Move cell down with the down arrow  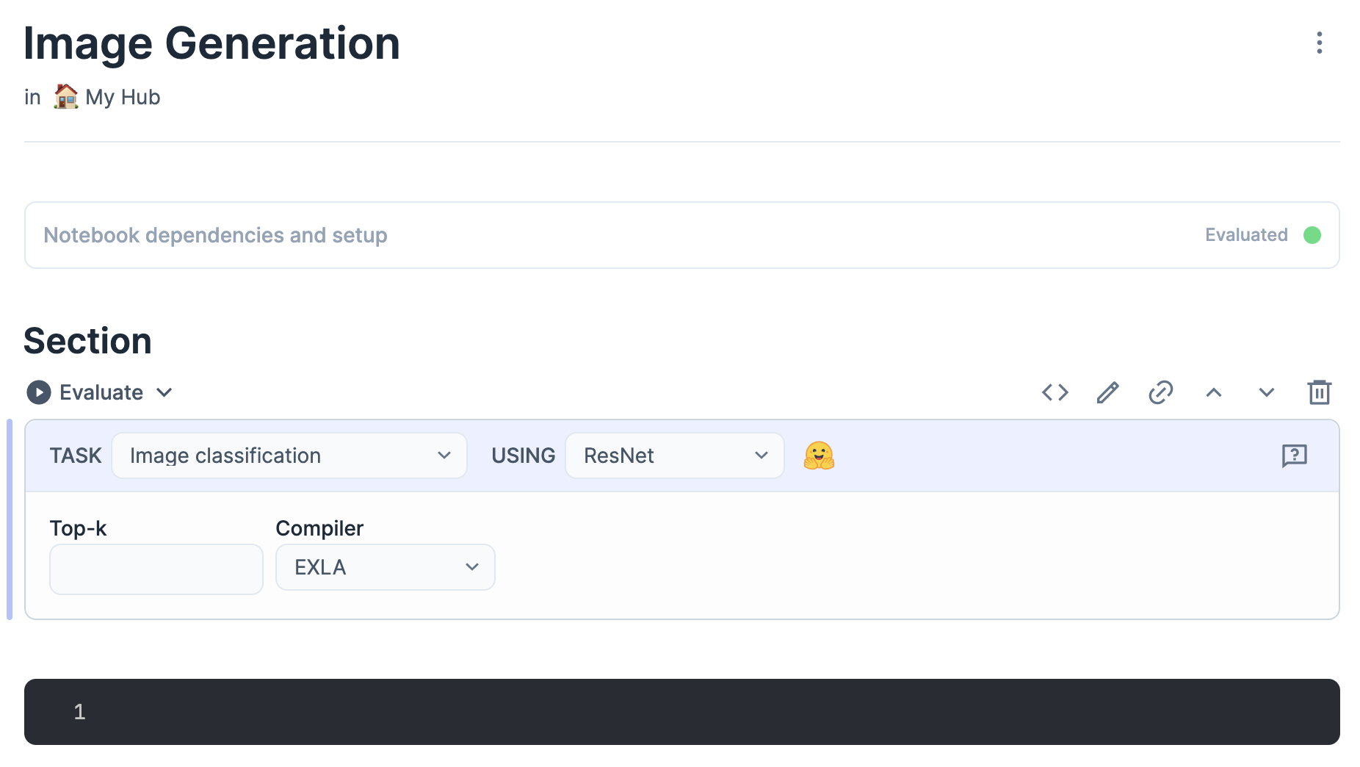pyautogui.click(x=1266, y=392)
